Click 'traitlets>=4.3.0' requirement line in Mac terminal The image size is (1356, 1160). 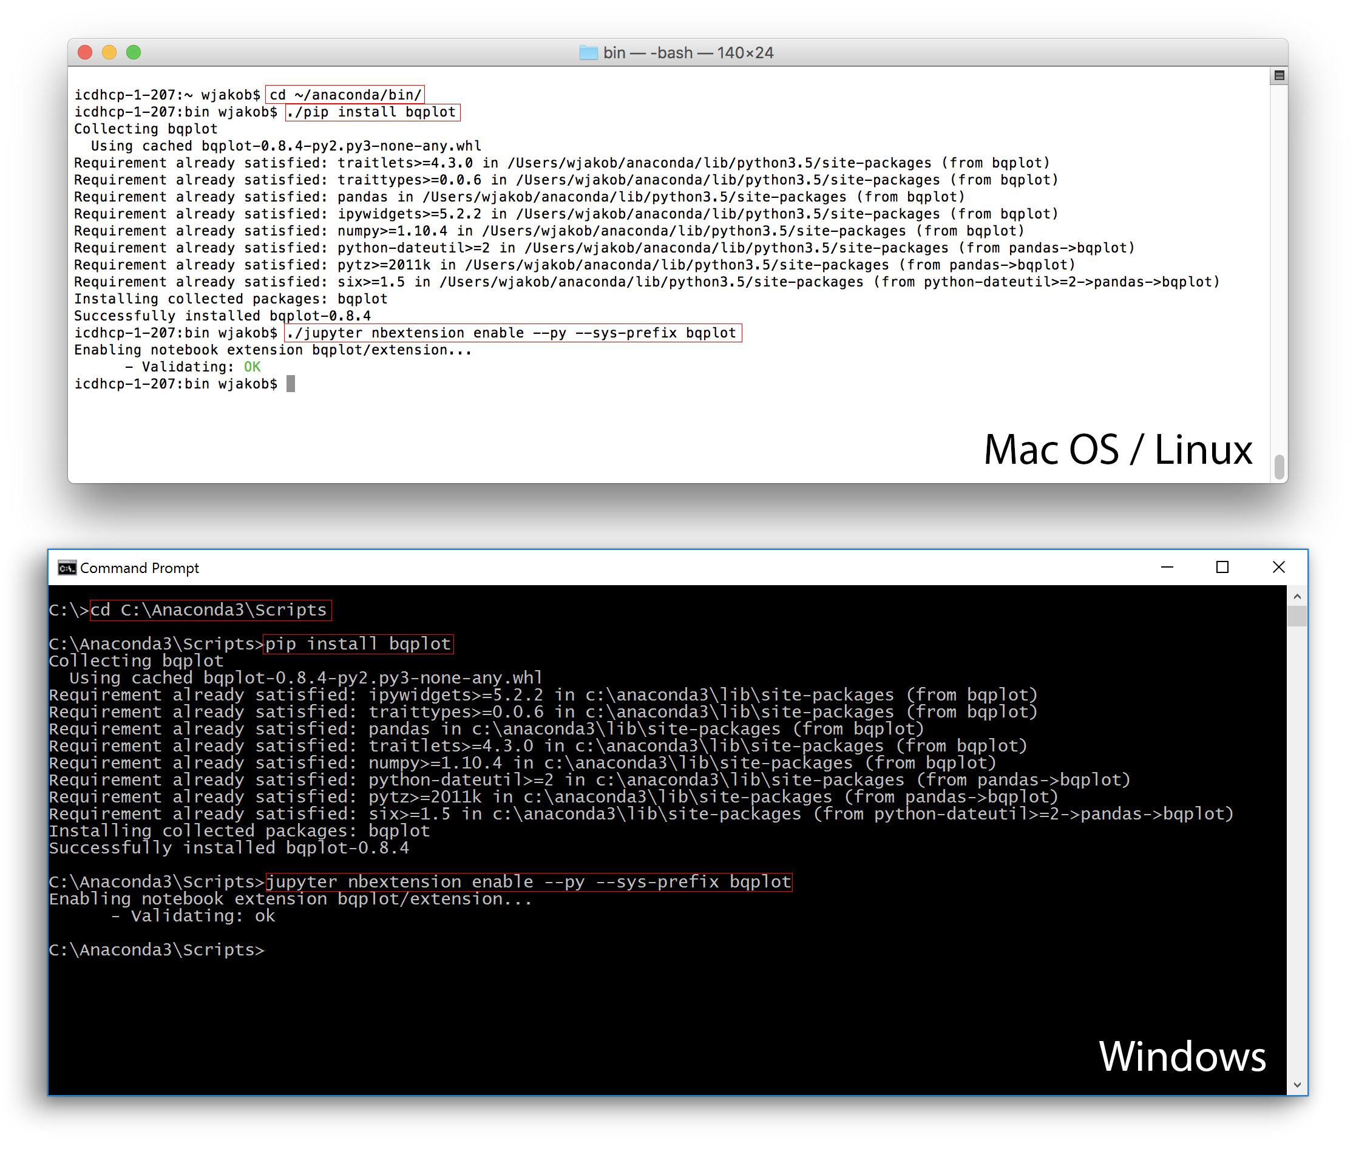pos(562,163)
